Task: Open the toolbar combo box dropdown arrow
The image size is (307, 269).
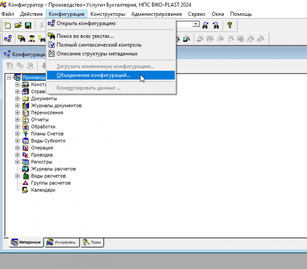Action: click(x=196, y=24)
